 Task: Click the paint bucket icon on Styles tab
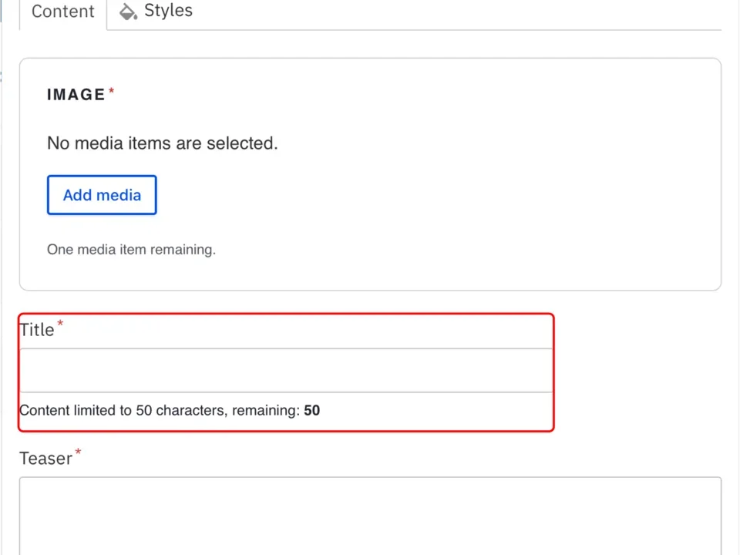128,11
